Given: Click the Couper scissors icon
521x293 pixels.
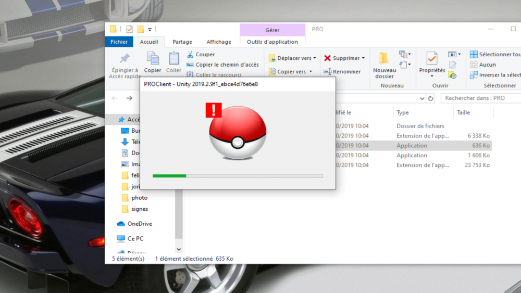Looking at the screenshot, I should tap(190, 54).
